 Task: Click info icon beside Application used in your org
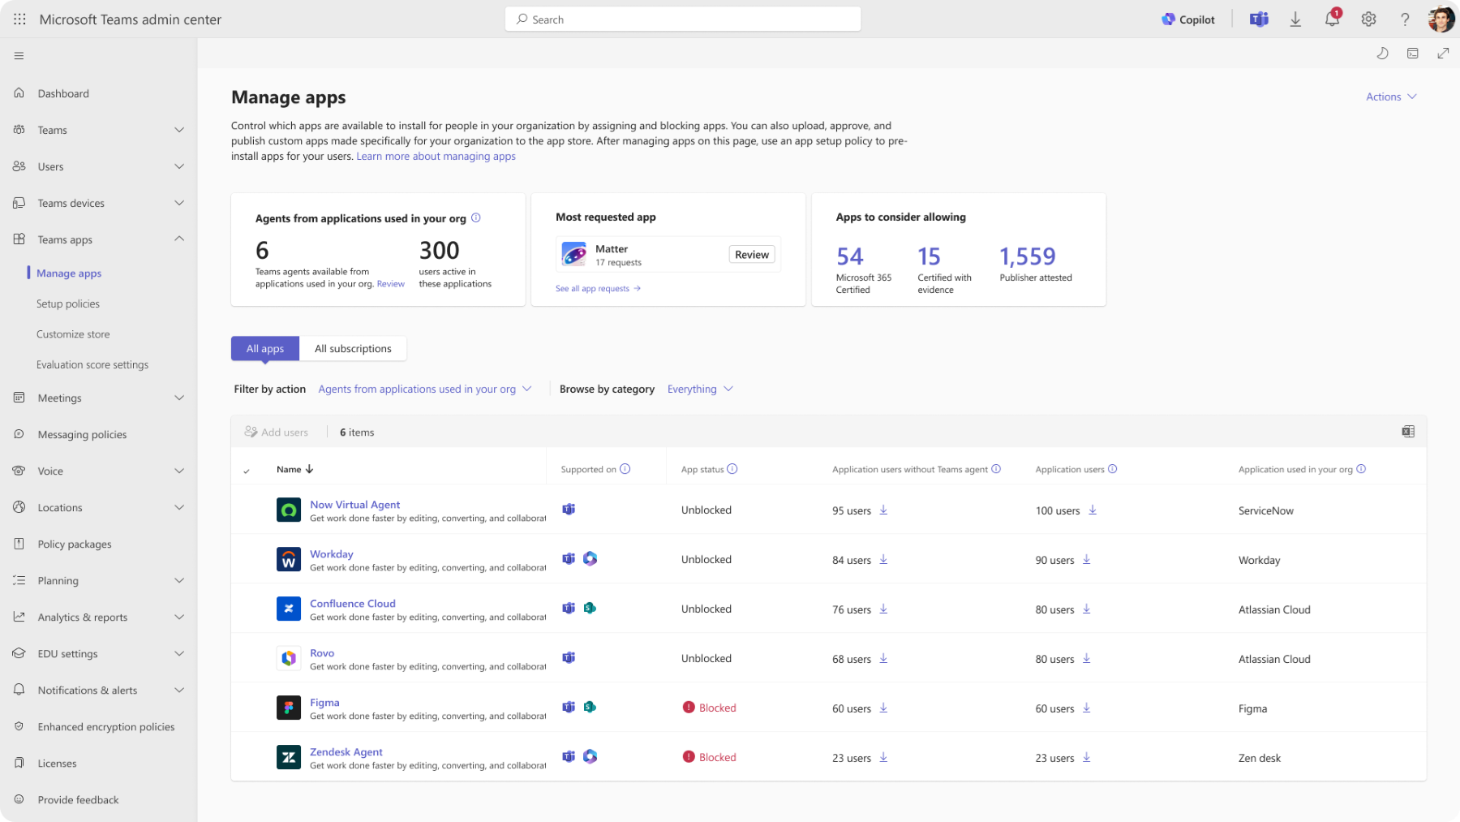tap(1361, 469)
